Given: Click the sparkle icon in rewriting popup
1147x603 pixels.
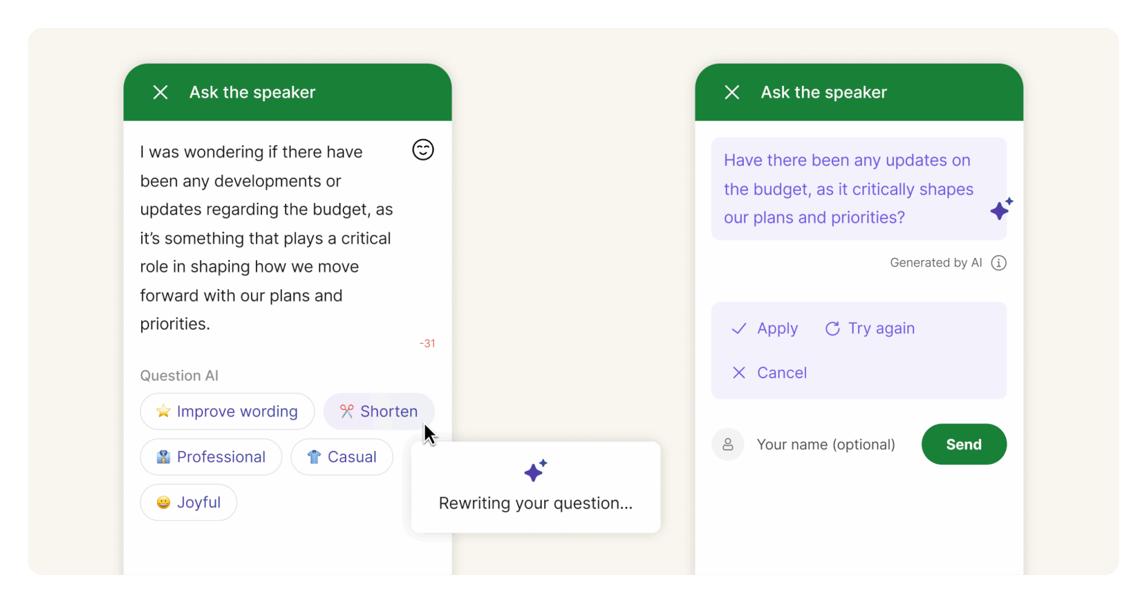Looking at the screenshot, I should tap(535, 471).
